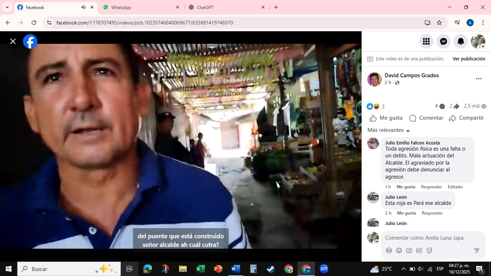The height and width of the screenshot is (276, 491).
Task: Click the Facebook home logo
Action: (x=30, y=41)
